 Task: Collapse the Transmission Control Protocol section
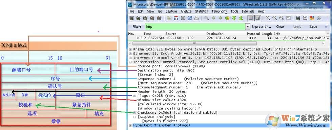point(130,62)
